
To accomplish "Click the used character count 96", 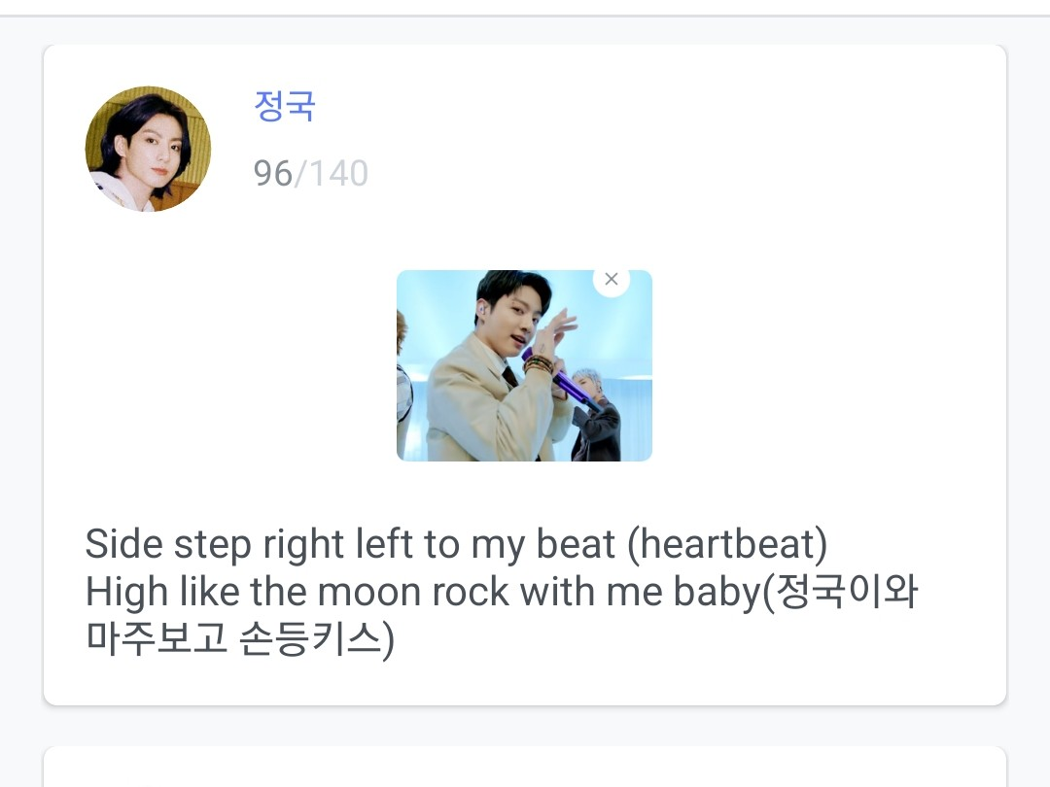I will tap(272, 174).
